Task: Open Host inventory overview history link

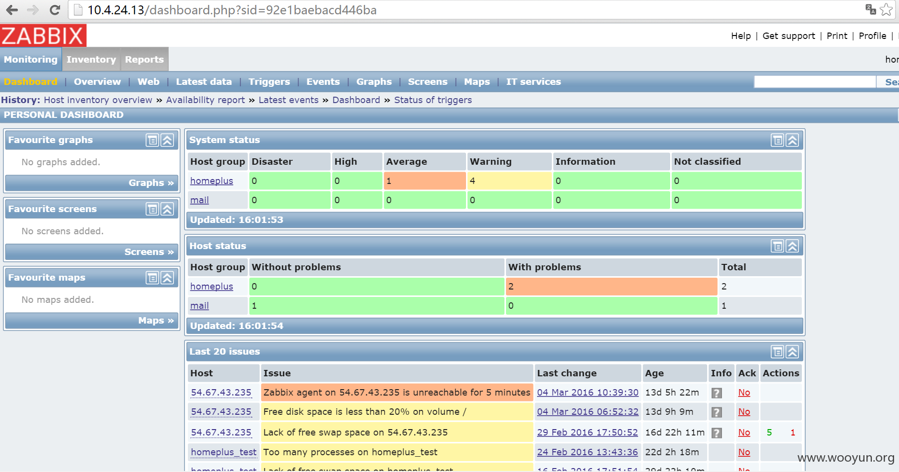Action: click(x=98, y=100)
